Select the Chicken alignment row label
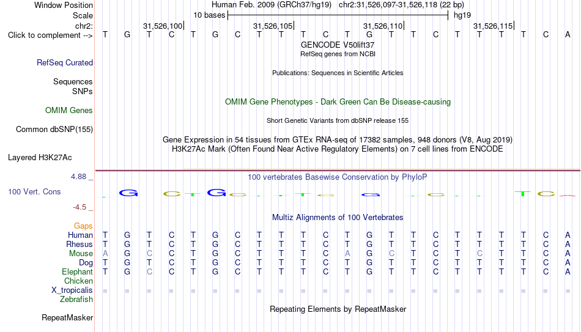This screenshot has width=581, height=332. (x=78, y=281)
